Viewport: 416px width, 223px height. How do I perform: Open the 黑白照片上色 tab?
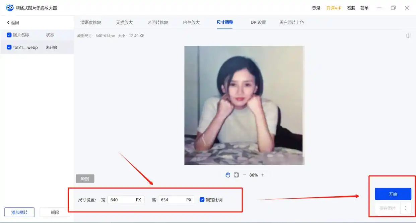point(292,22)
